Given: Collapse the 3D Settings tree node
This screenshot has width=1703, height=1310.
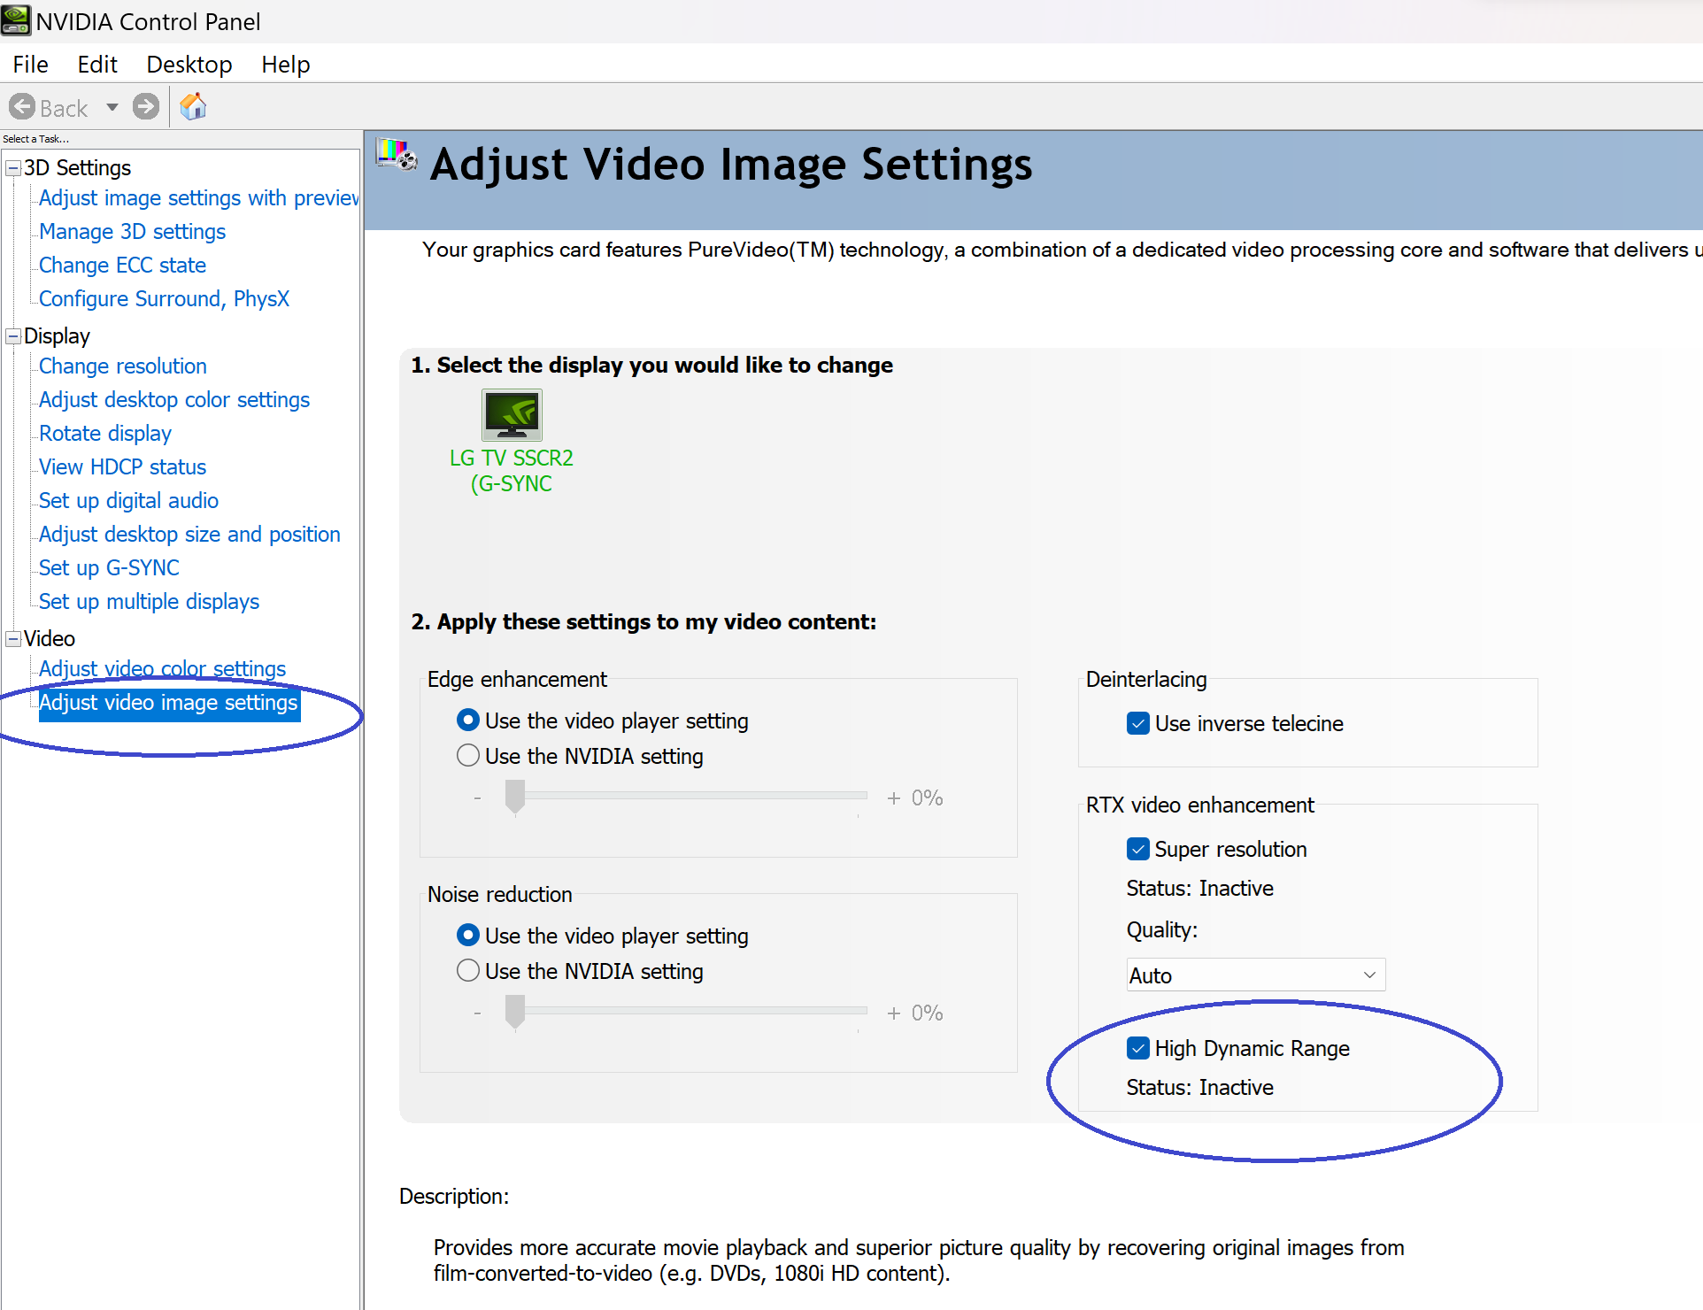Looking at the screenshot, I should pos(13,168).
